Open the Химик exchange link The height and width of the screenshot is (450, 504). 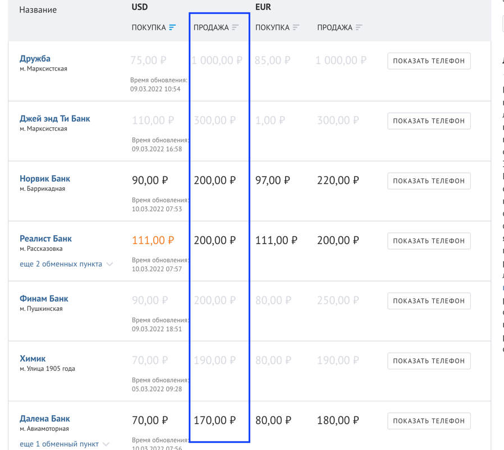pyautogui.click(x=33, y=359)
